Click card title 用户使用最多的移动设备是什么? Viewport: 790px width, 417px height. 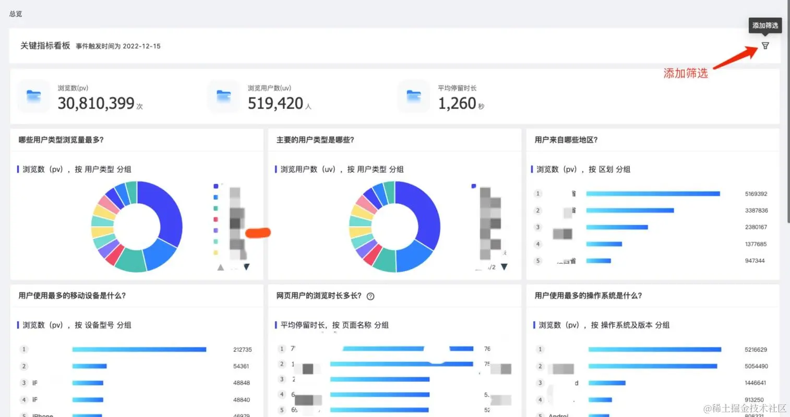click(x=72, y=296)
